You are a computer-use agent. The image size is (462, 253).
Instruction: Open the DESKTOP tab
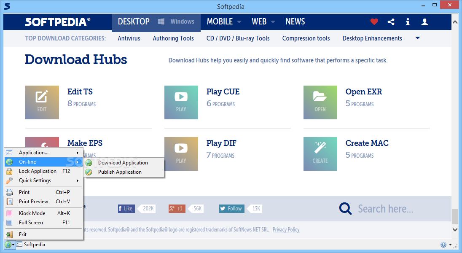click(134, 22)
